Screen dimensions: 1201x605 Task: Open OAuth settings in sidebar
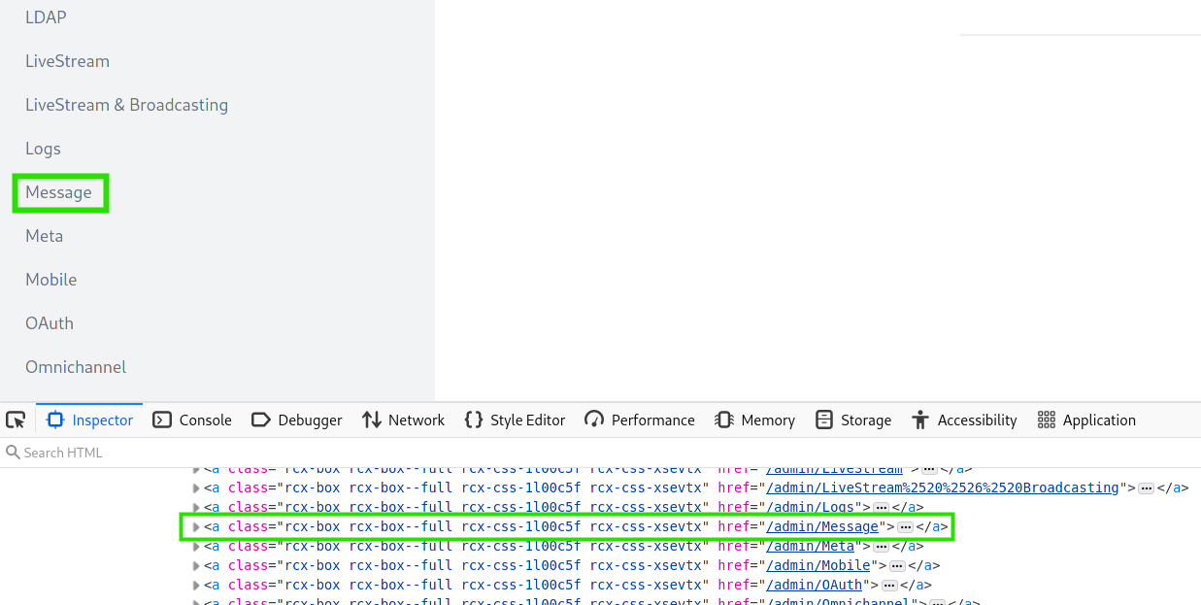49,323
